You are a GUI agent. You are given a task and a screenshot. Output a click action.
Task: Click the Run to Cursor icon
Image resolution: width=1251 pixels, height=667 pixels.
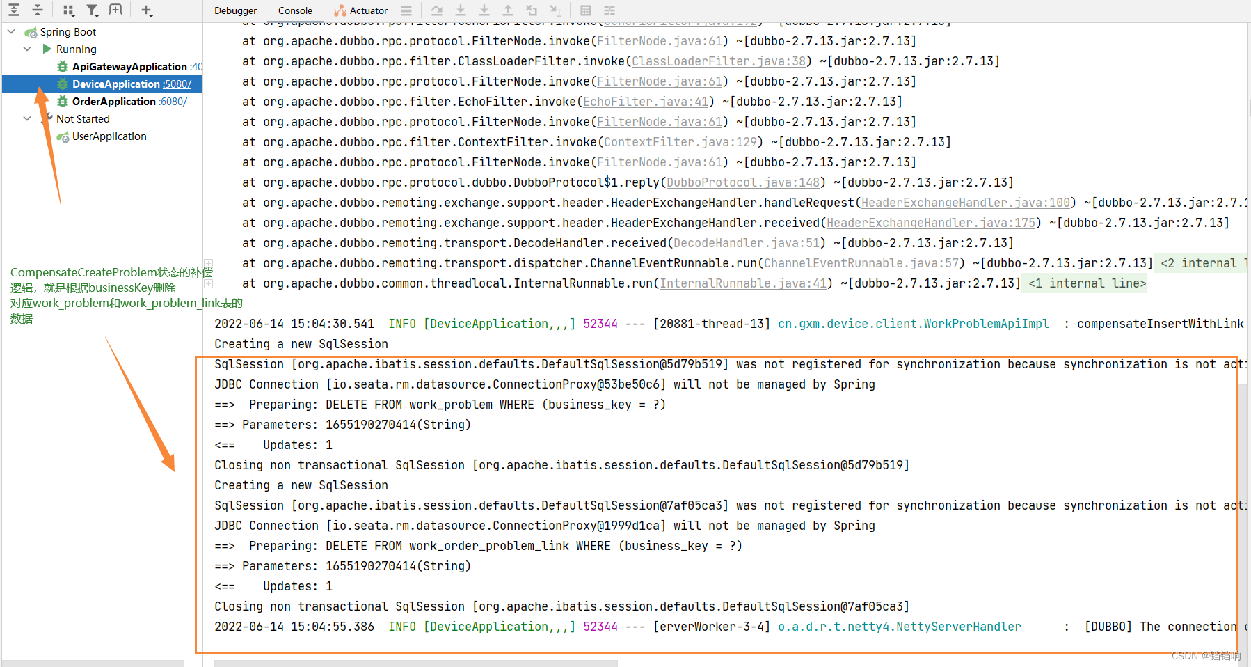tap(555, 10)
